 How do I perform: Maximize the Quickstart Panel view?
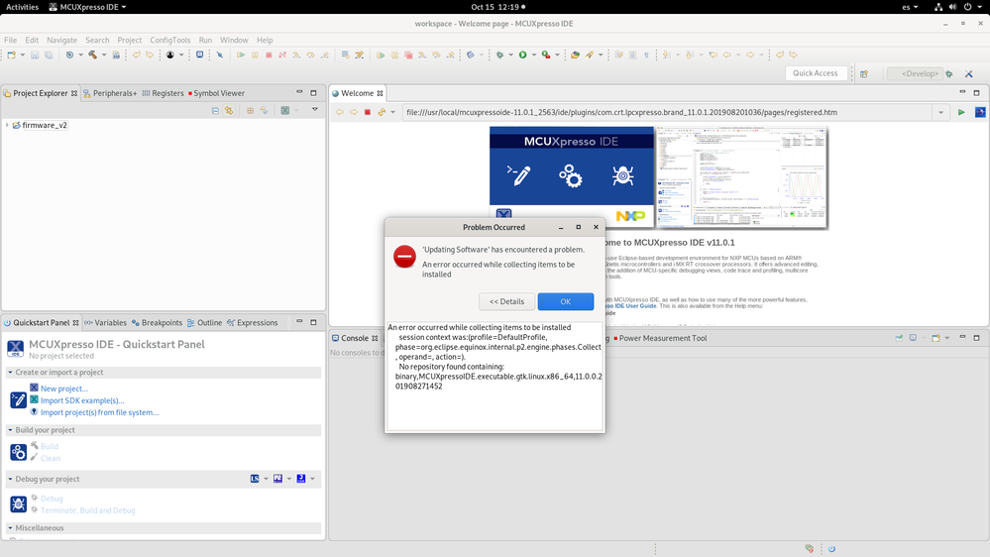click(x=313, y=322)
